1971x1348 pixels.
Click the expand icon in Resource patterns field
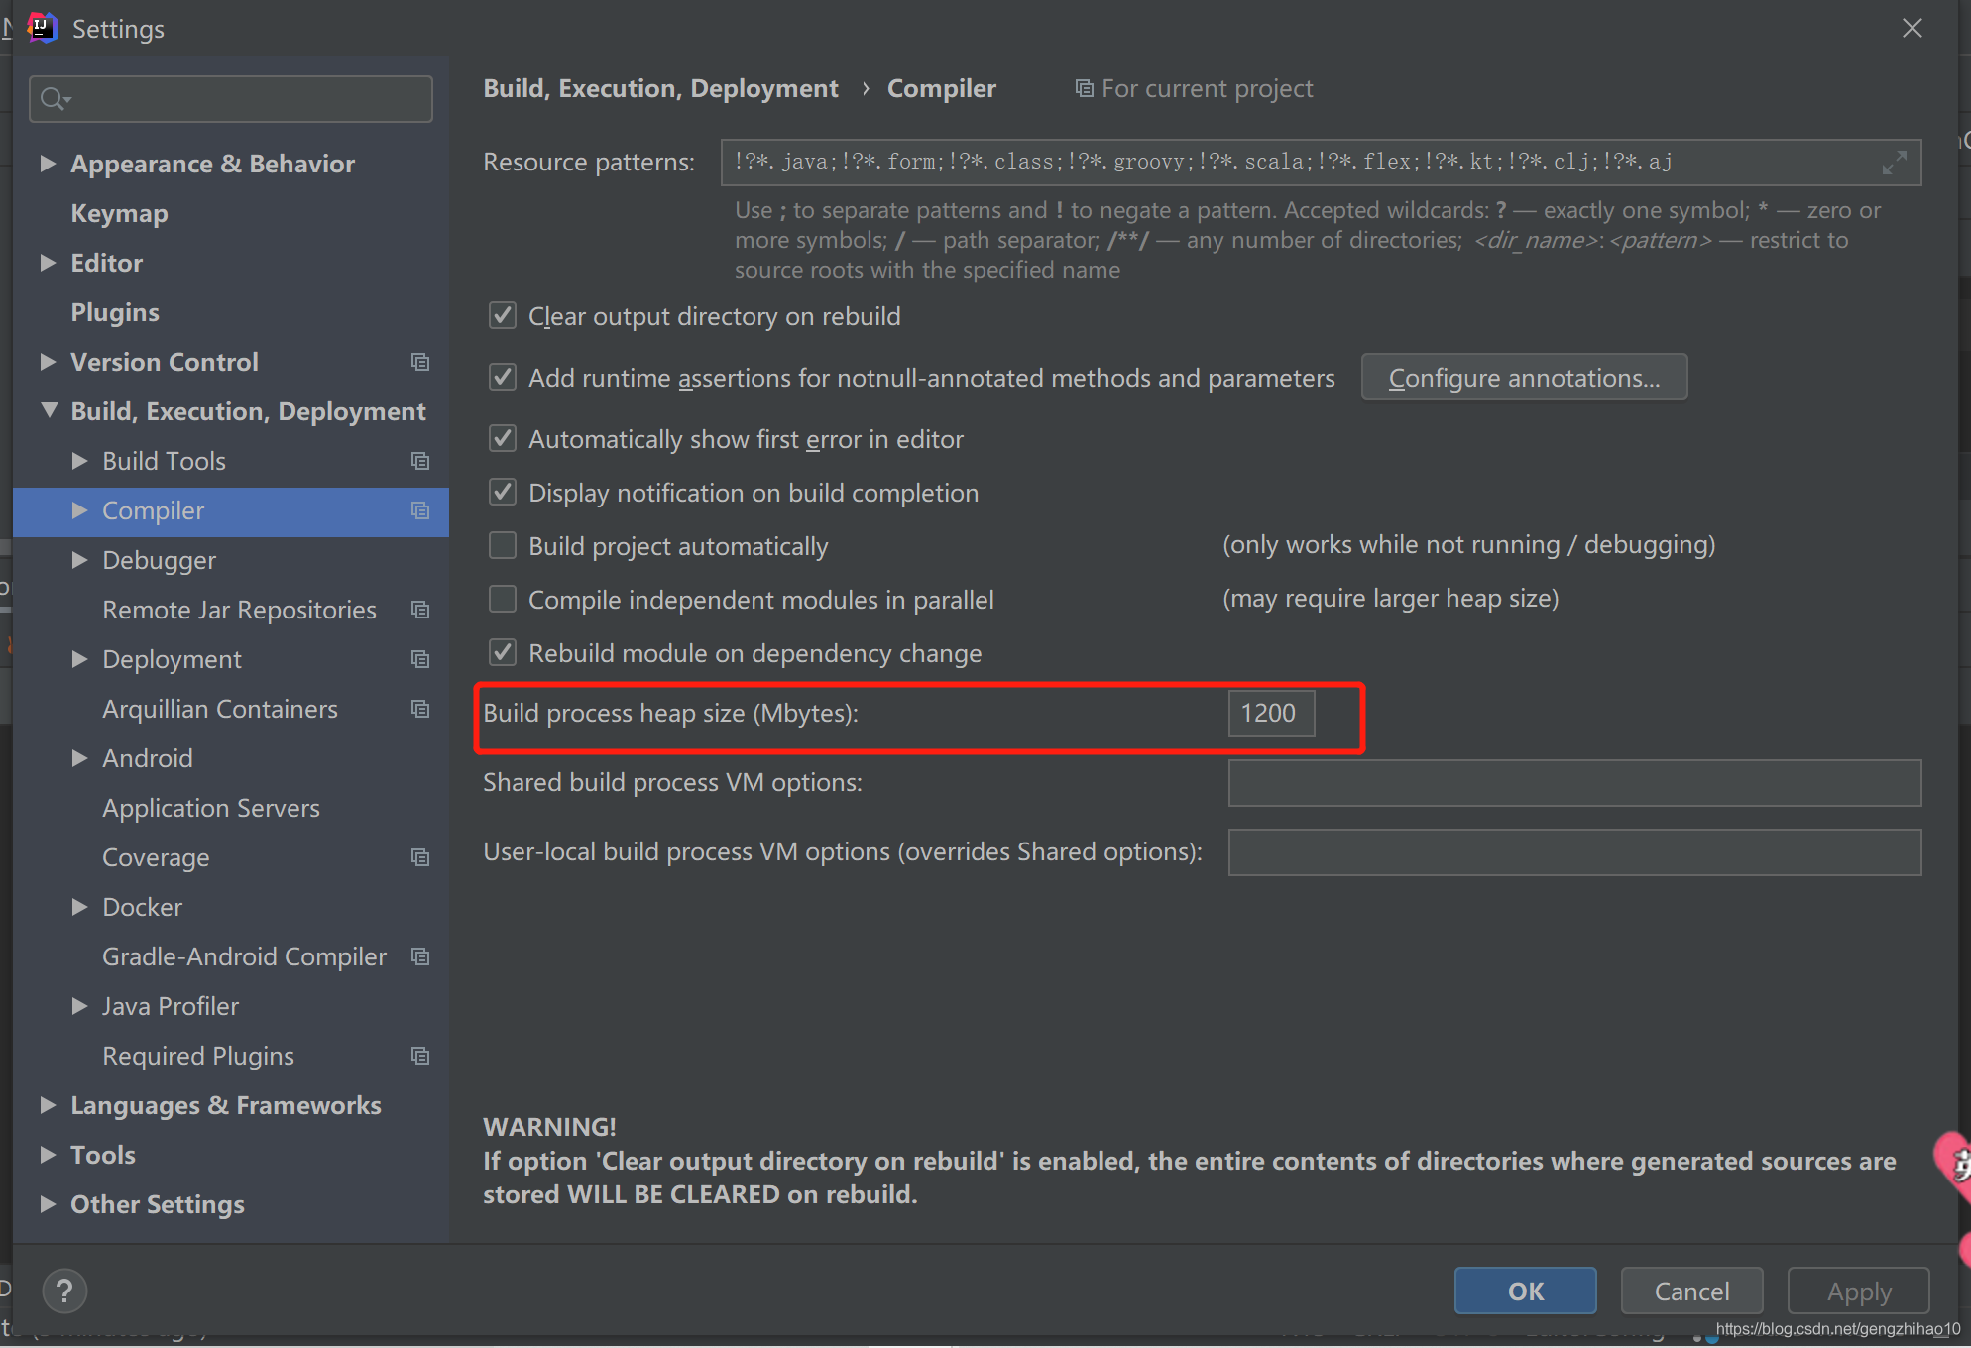pos(1894,163)
